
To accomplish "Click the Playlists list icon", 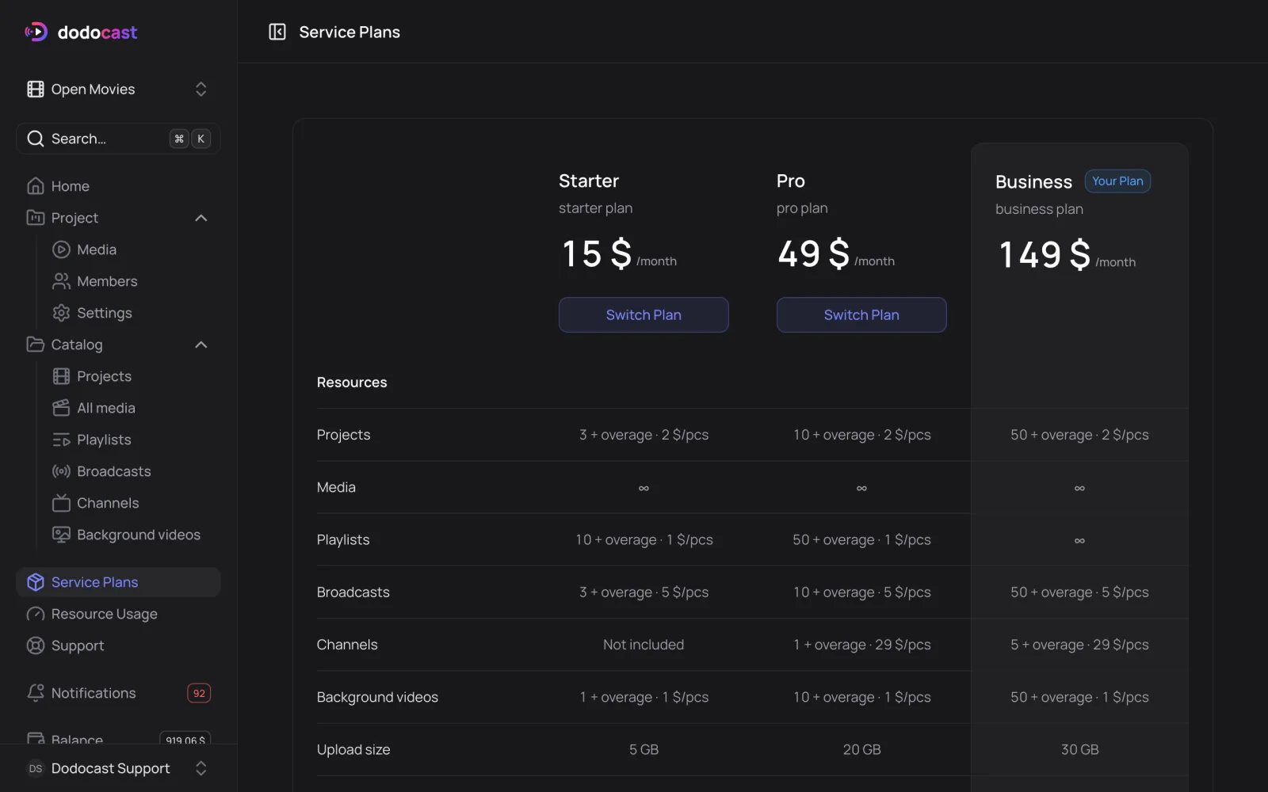I will coord(61,440).
